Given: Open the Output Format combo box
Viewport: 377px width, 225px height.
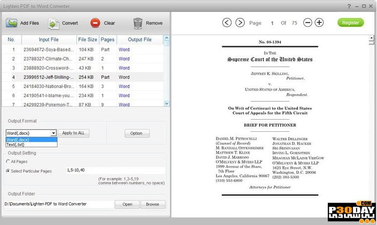Looking at the screenshot, I should [31, 133].
